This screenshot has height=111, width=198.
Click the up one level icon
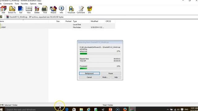(1, 17)
